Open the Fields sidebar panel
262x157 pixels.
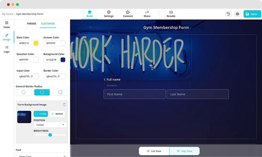7,25
